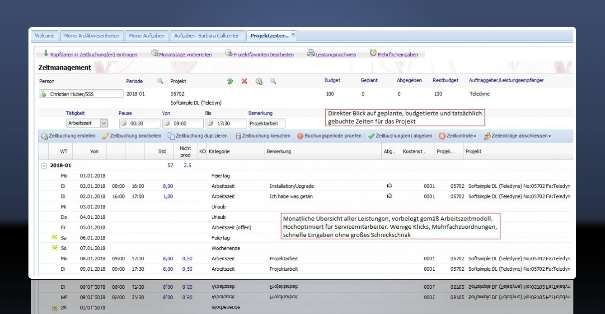This screenshot has width=605, height=314.
Task: Open the Tätigkeit Arbeitszeit dropdown
Action: tap(104, 123)
